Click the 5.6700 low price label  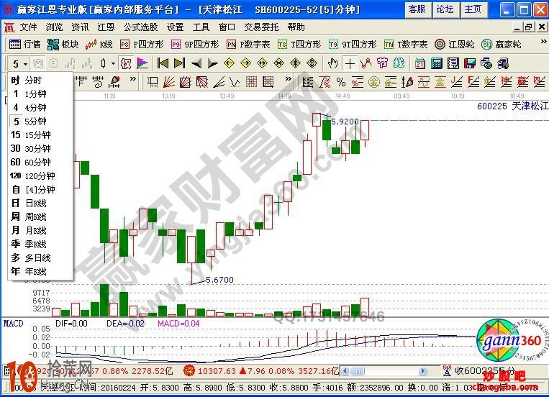point(219,280)
